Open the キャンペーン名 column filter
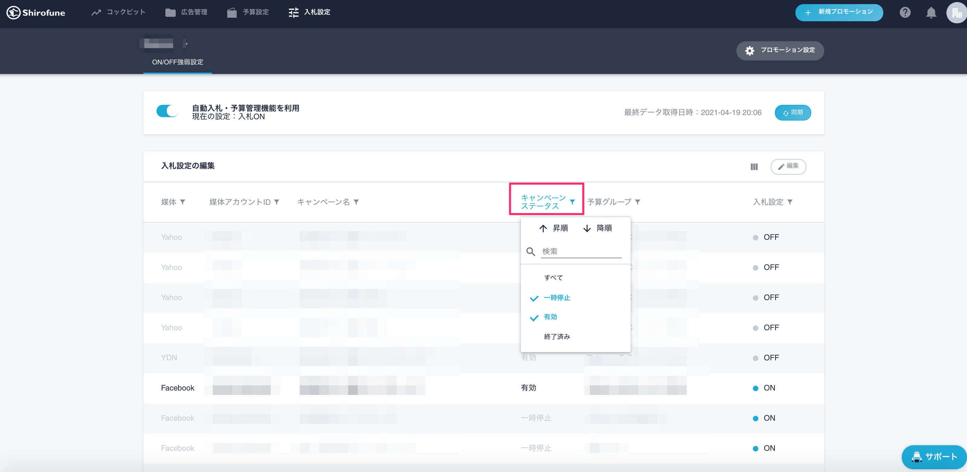Image resolution: width=967 pixels, height=472 pixels. click(356, 202)
